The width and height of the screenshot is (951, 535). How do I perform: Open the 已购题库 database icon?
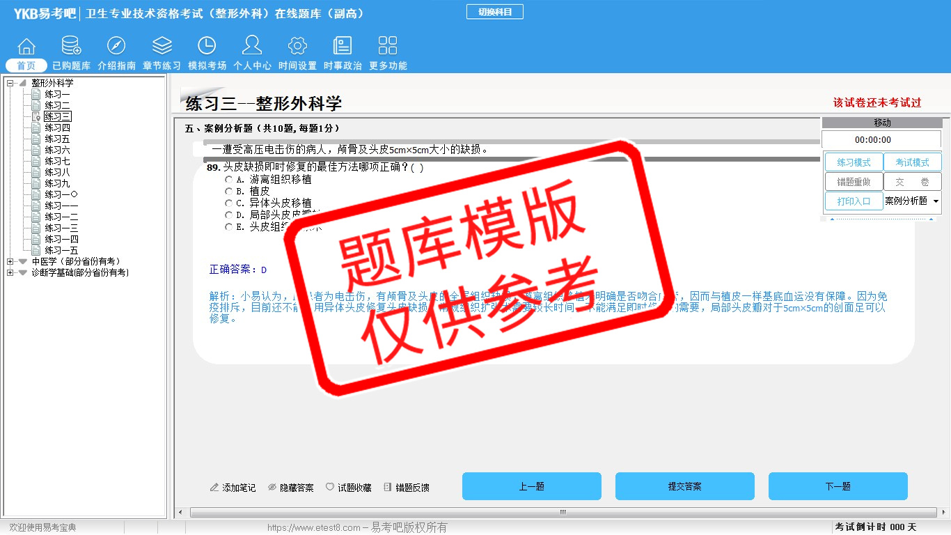pyautogui.click(x=71, y=47)
